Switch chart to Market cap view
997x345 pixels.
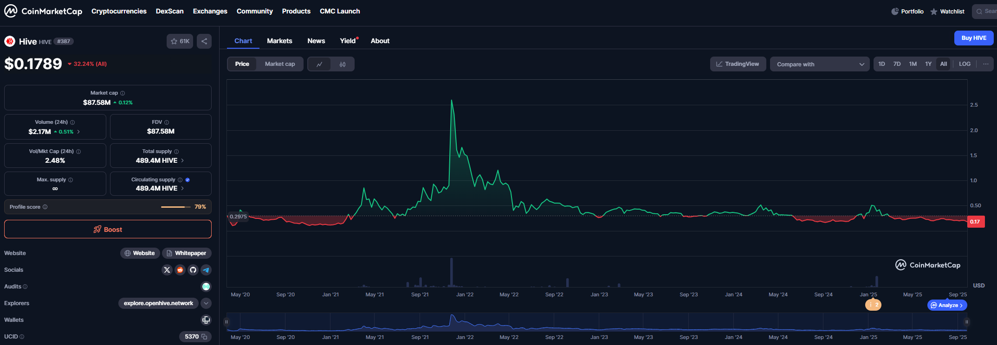click(279, 64)
